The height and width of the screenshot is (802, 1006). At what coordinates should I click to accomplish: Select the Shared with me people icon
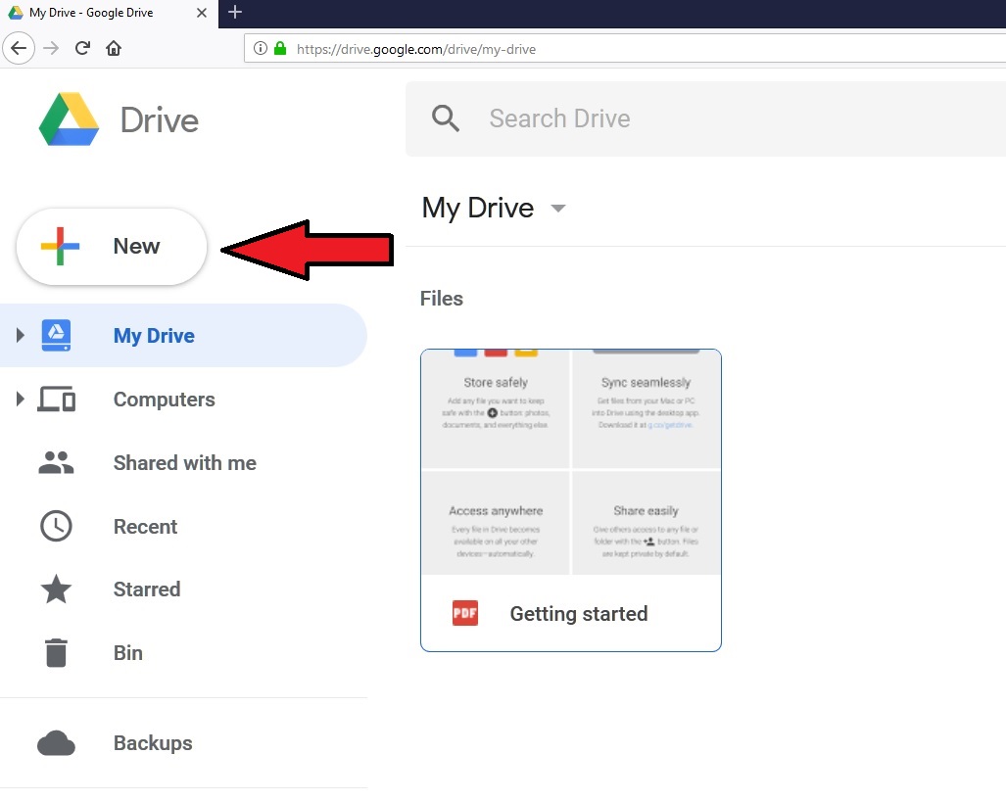(x=56, y=462)
